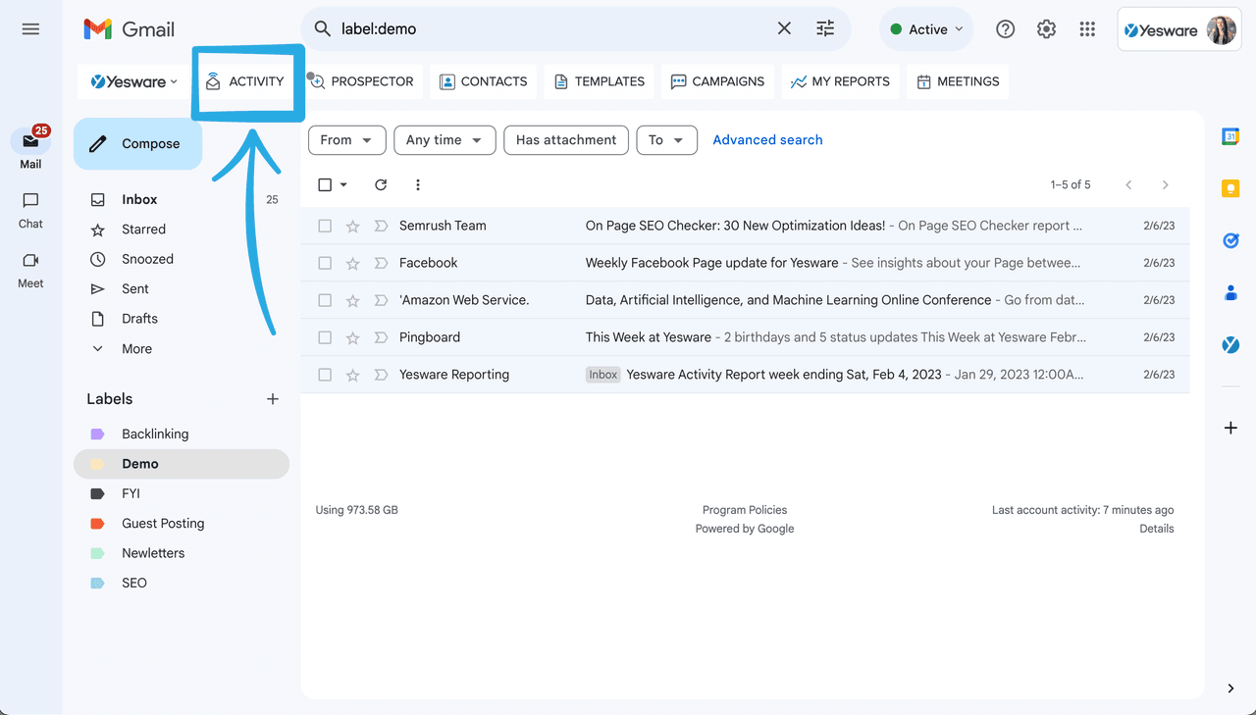Expand the More labels section
Screen dimensions: 1256x715
136,348
